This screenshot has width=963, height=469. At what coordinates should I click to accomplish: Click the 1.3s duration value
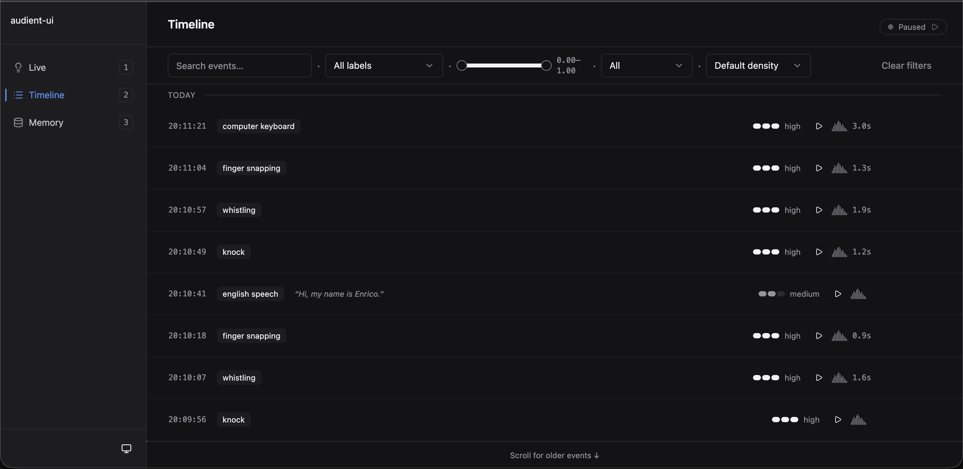point(861,168)
